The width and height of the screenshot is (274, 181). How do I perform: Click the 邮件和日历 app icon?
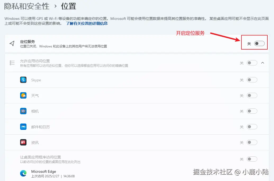point(23,127)
